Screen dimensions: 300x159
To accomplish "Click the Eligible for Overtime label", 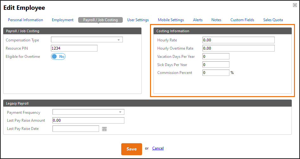I will (x=23, y=57).
